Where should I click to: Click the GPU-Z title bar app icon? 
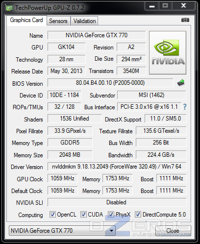coord(9,8)
